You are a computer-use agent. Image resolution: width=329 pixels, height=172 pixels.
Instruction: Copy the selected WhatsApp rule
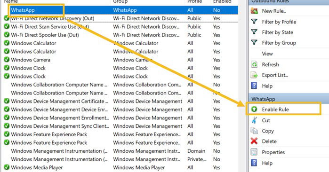[268, 131]
